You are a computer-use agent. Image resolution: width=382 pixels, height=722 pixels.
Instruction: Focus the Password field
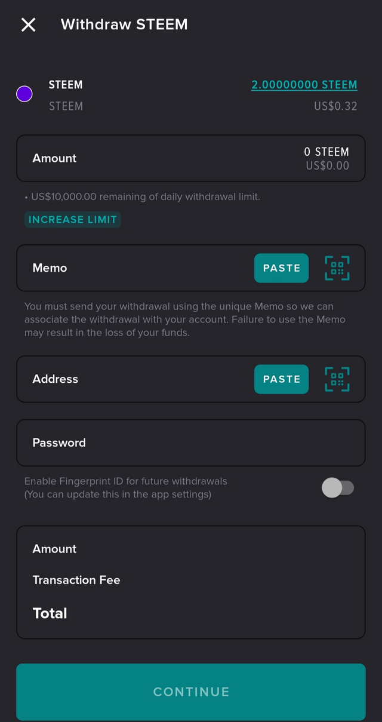click(191, 443)
